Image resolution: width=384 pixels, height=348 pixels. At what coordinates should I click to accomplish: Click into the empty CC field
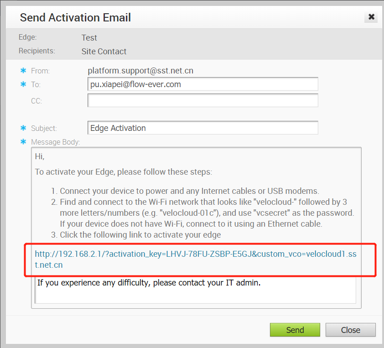pyautogui.click(x=203, y=100)
